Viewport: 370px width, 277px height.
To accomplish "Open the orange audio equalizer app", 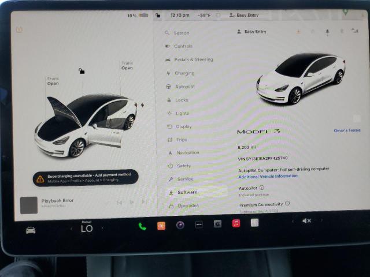I will click(x=161, y=226).
